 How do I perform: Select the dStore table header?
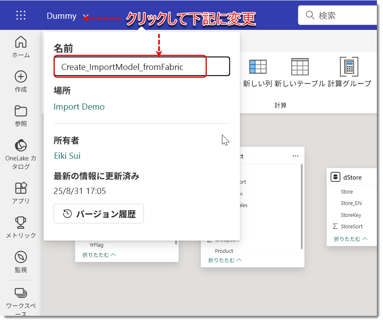352,177
